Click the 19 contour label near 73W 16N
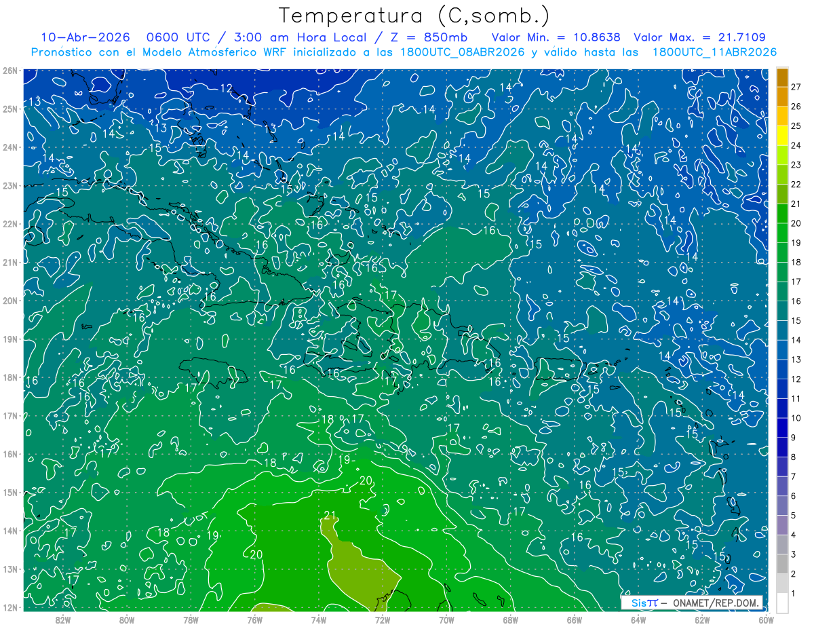Screen dimensions: 814x629 point(344,460)
